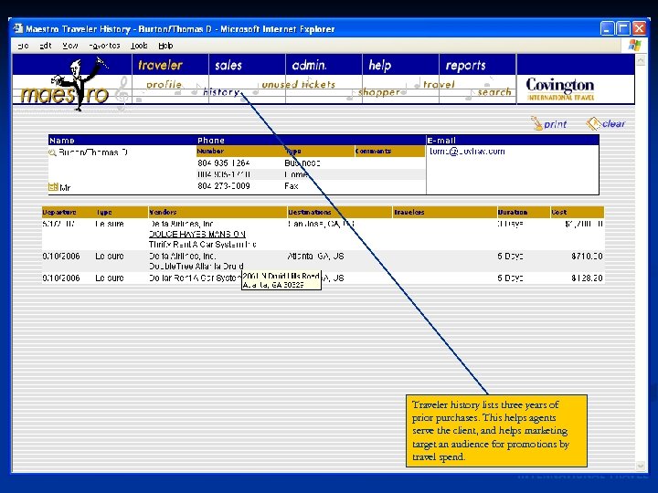Open the shopper page

click(x=379, y=92)
